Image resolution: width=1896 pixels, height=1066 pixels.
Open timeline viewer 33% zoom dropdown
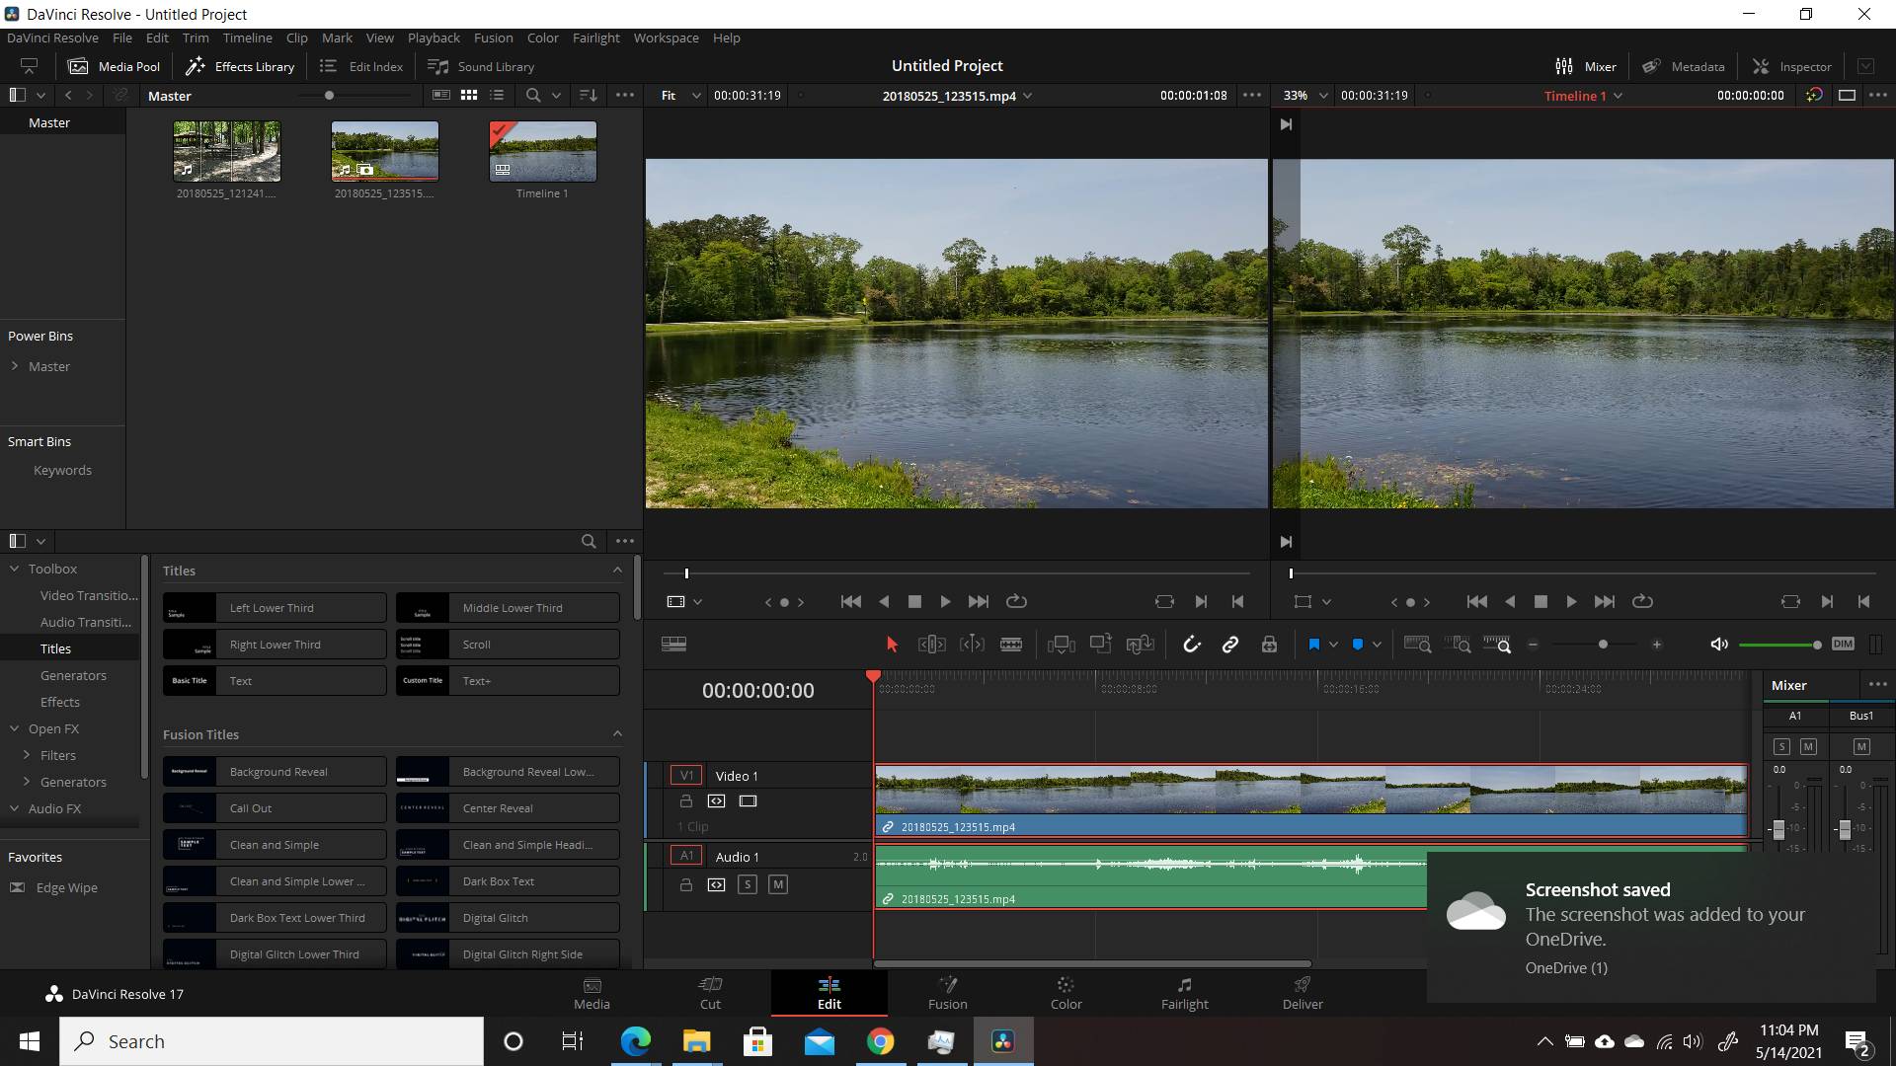click(1305, 96)
